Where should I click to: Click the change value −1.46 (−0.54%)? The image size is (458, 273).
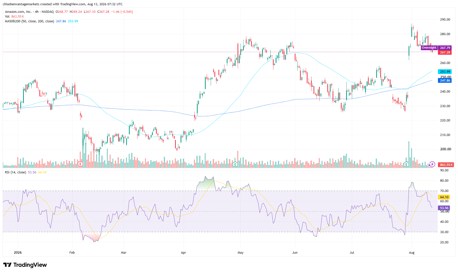point(122,12)
